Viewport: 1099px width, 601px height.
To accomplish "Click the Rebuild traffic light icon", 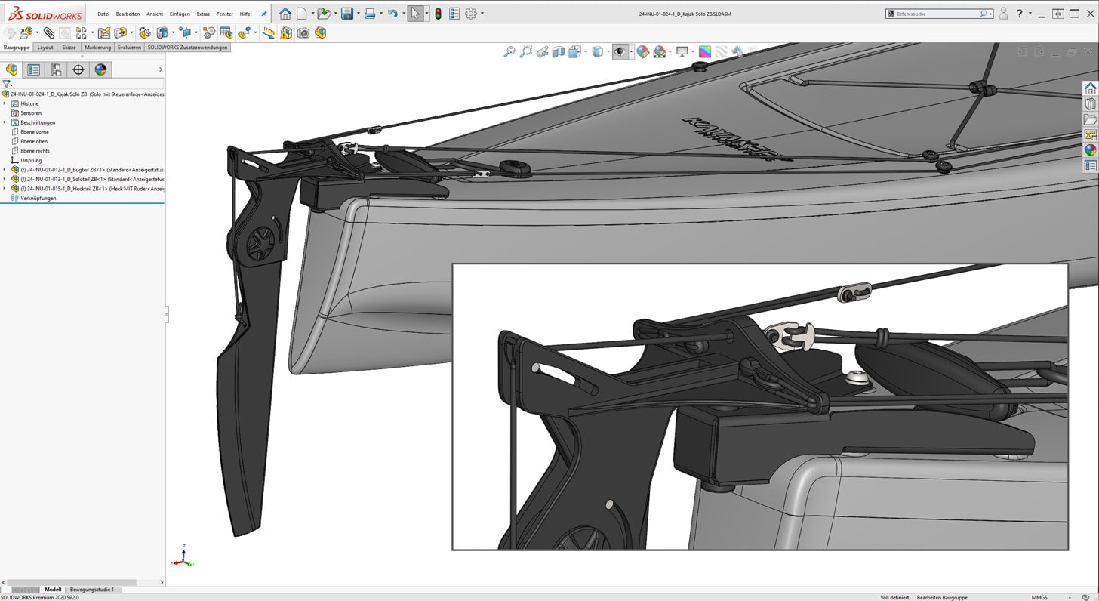I will [438, 14].
